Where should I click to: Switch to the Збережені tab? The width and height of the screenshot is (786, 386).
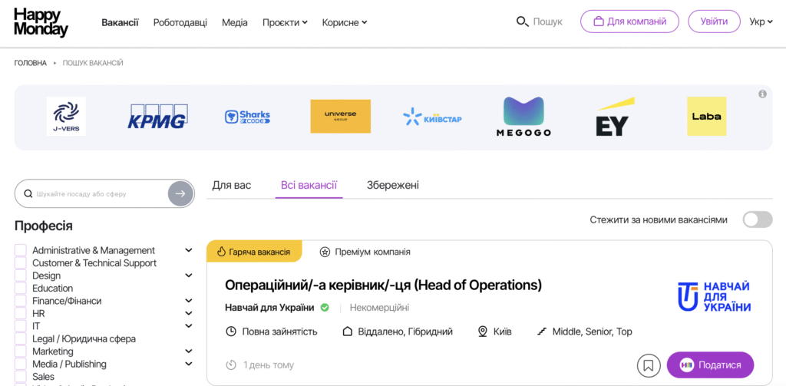click(x=393, y=185)
